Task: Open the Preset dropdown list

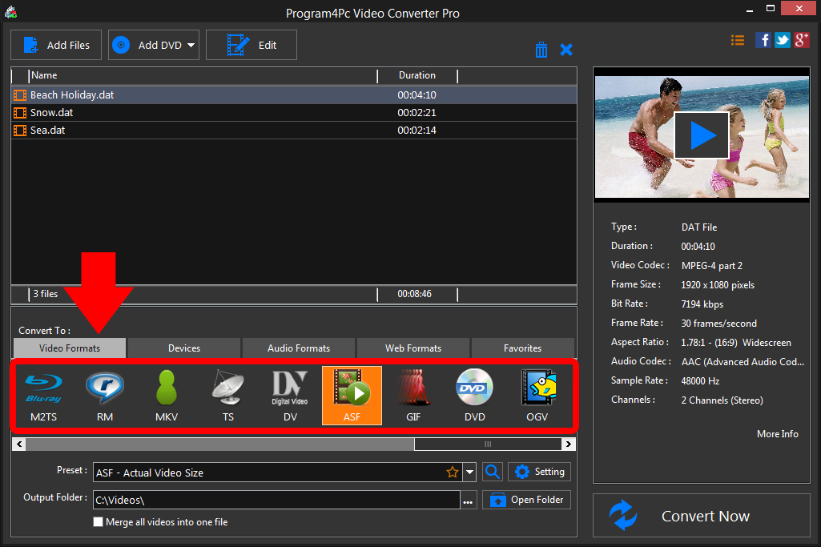Action: (470, 473)
